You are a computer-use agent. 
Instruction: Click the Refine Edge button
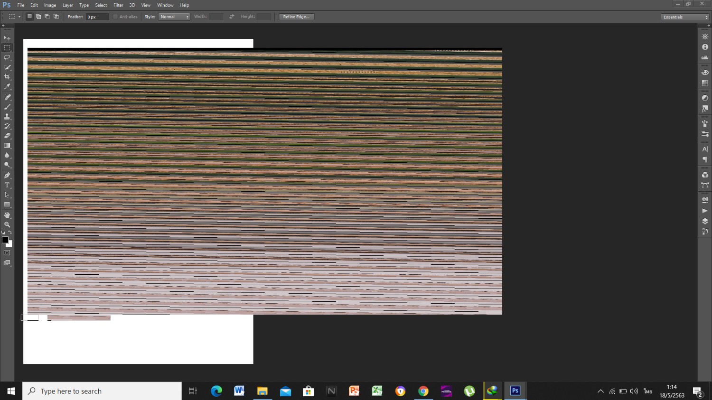coord(296,17)
